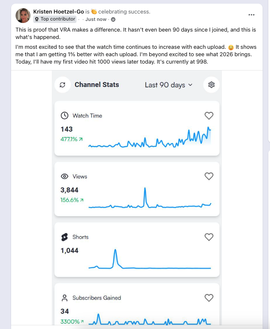270x329 pixels.
Task: Click the Watch Time trend graph
Action: [x=150, y=139]
